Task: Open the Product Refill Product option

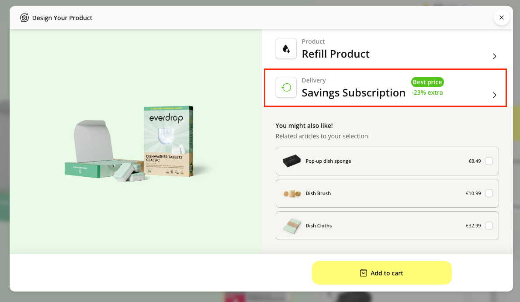Action: [x=336, y=54]
